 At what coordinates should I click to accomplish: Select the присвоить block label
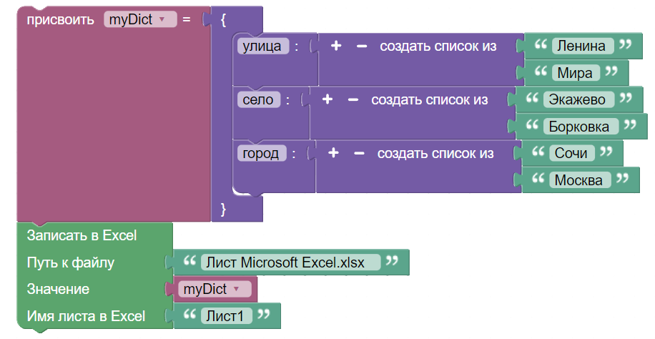60,19
